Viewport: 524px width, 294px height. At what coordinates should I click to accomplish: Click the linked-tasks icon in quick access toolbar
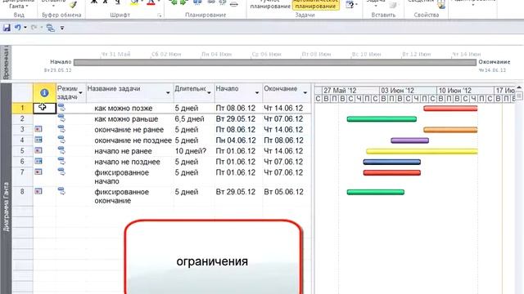pos(51,28)
